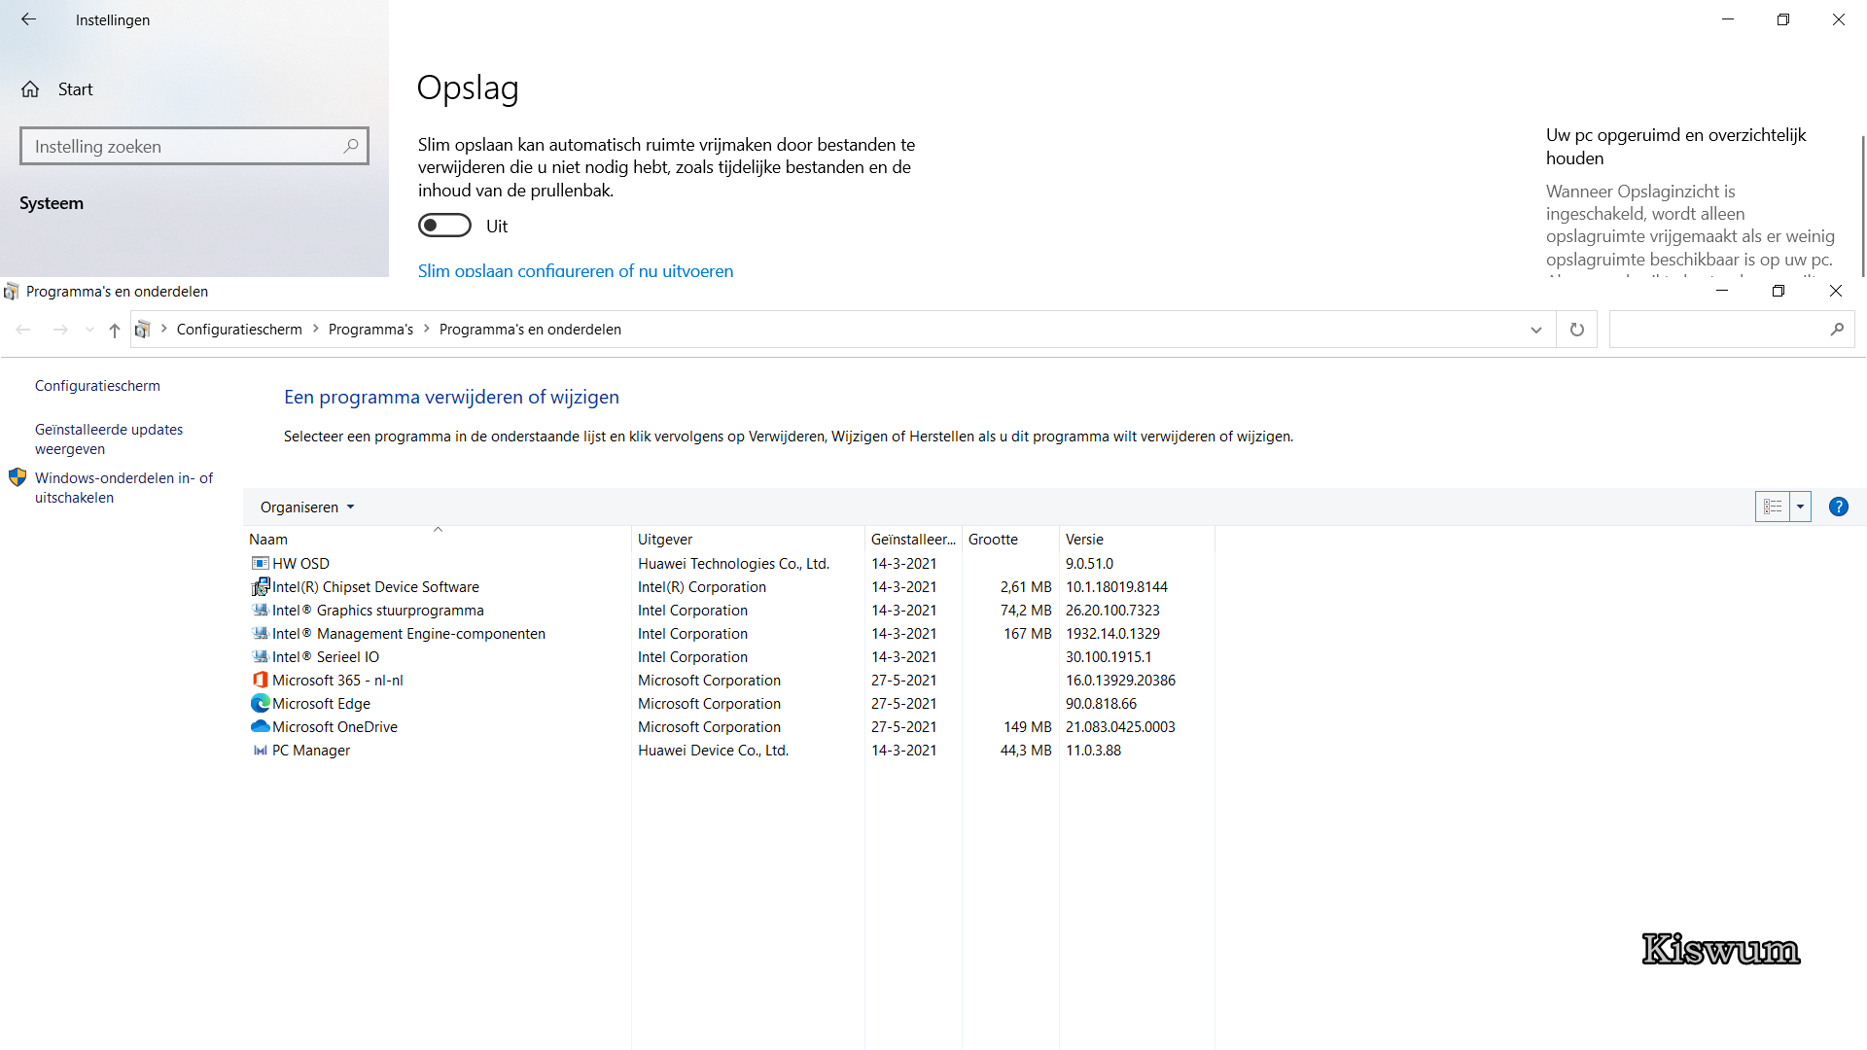Click the back navigation arrow in Control Panel

tap(23, 330)
